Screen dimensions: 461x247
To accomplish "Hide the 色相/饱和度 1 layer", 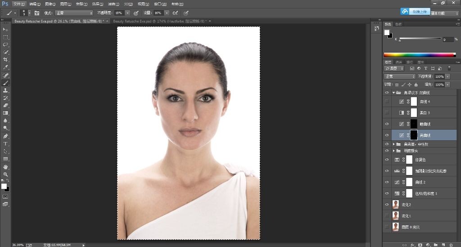I will tap(387, 193).
